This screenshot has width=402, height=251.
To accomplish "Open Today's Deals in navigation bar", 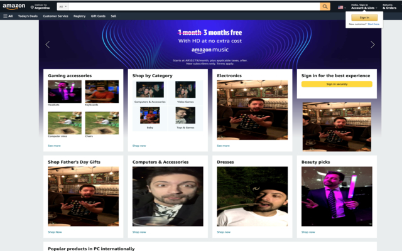I will 28,16.
